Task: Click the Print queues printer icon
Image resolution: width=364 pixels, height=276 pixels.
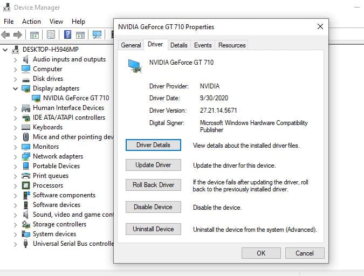Action: point(26,176)
